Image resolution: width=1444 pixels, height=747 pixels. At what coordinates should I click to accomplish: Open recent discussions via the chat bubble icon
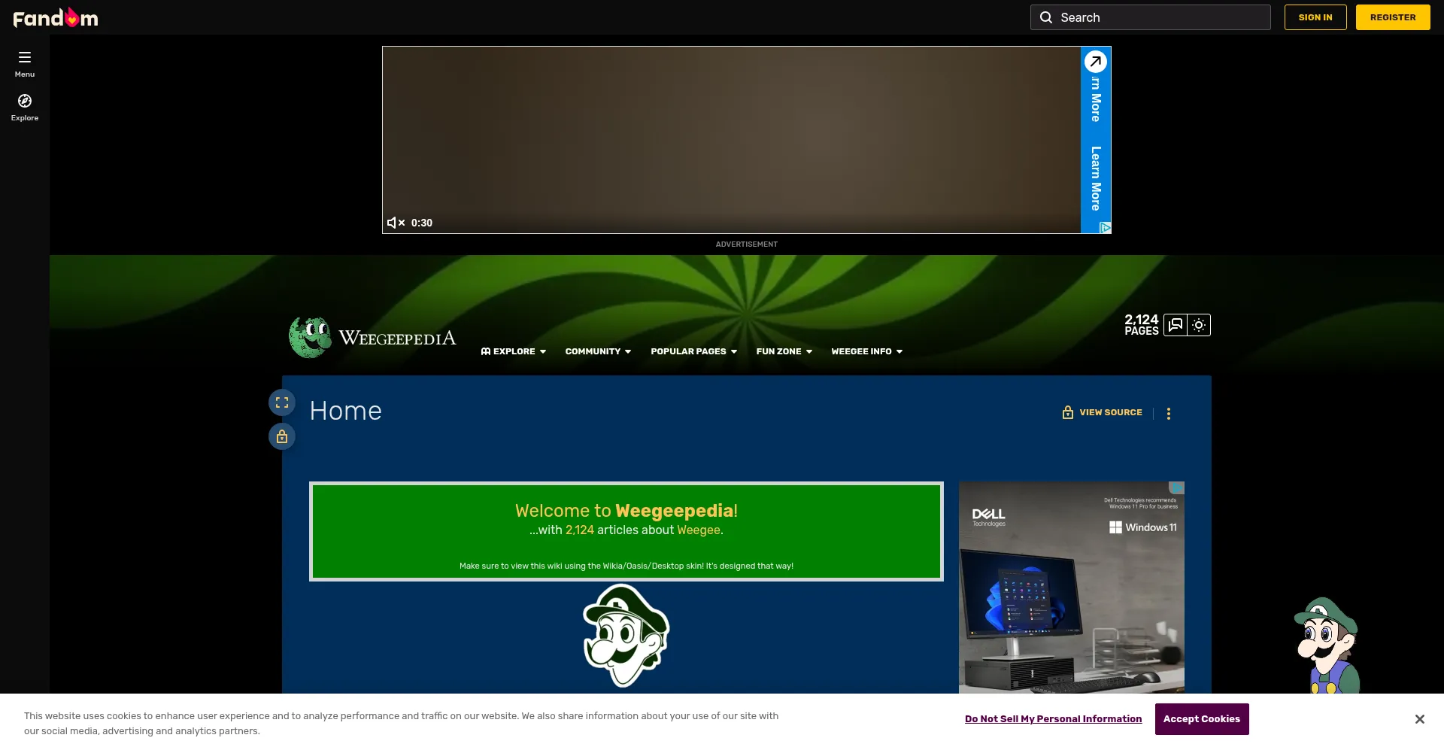tap(1175, 325)
